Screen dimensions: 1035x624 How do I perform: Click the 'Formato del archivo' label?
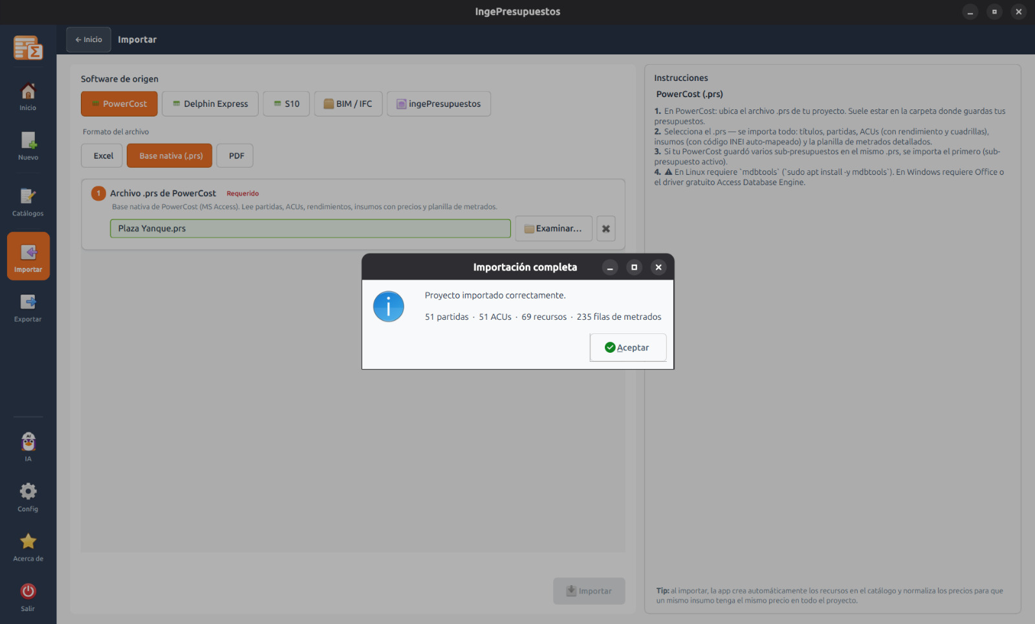click(116, 131)
